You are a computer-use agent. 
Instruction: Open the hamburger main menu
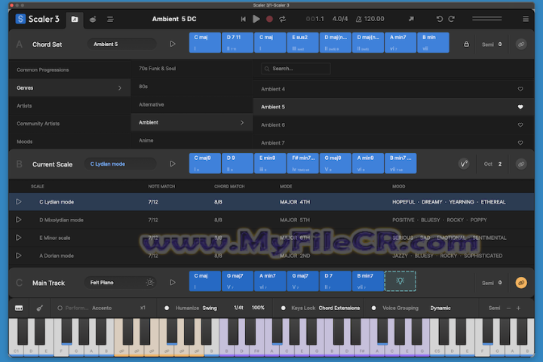[x=526, y=19]
